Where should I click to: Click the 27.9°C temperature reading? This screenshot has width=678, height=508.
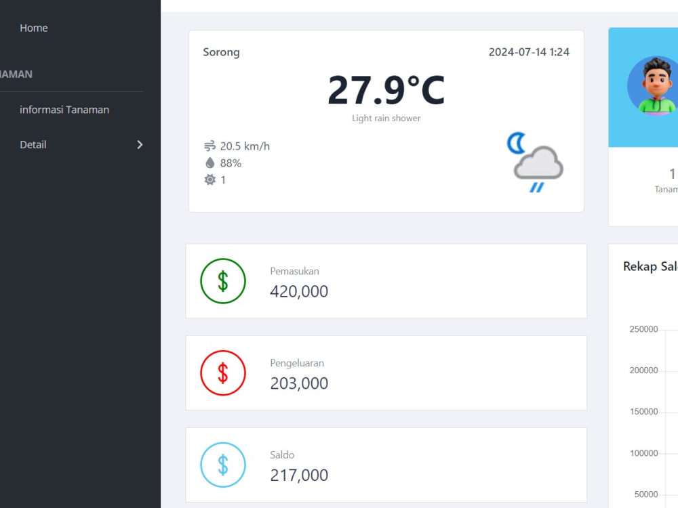coord(386,90)
